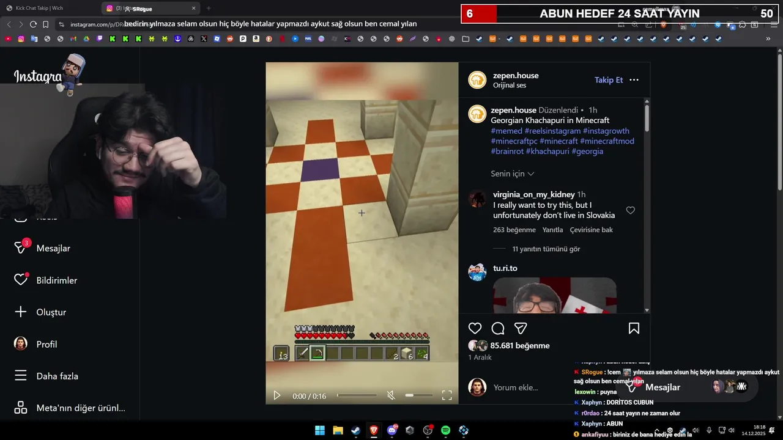This screenshot has width=783, height=440.
Task: Open the #georgia hashtag
Action: click(587, 151)
